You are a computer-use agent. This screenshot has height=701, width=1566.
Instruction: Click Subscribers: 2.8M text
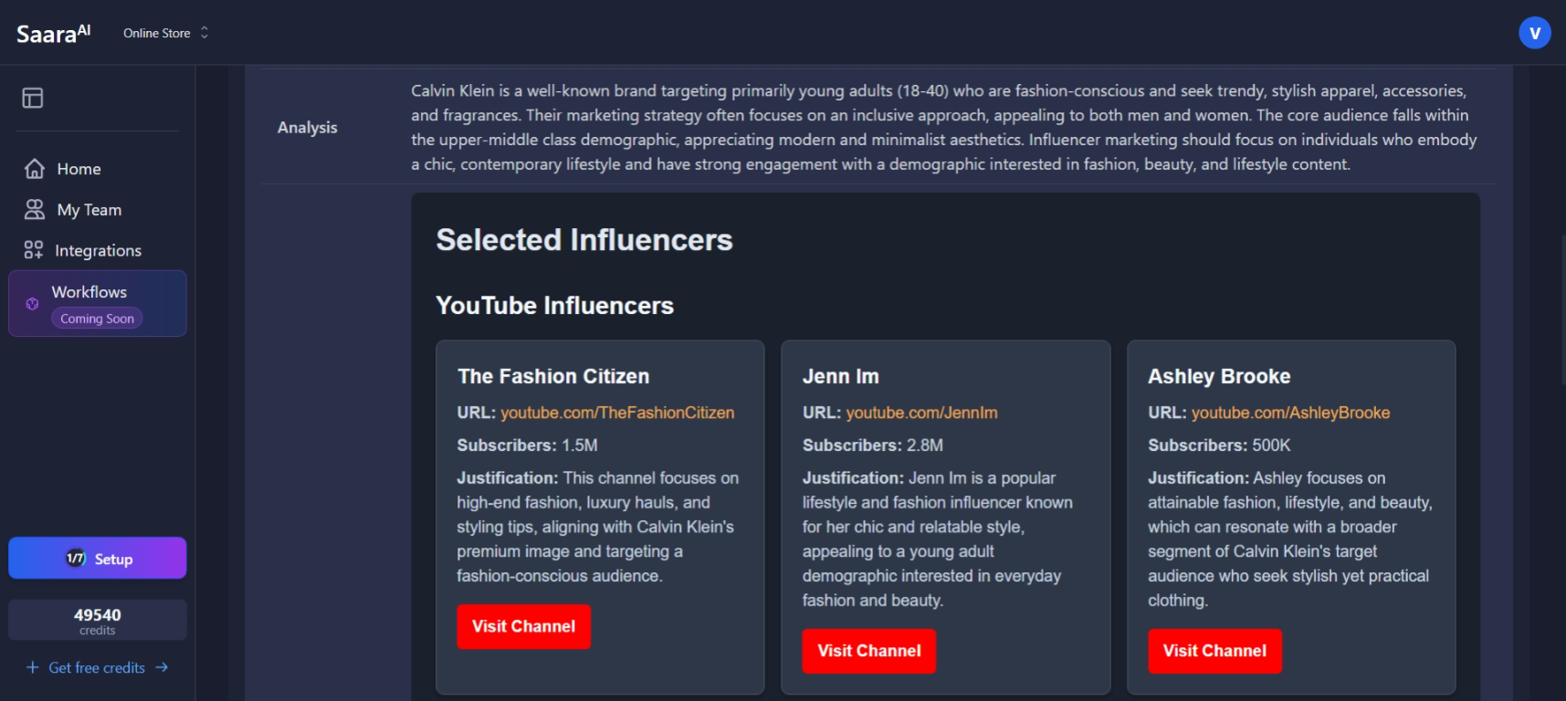(x=873, y=445)
